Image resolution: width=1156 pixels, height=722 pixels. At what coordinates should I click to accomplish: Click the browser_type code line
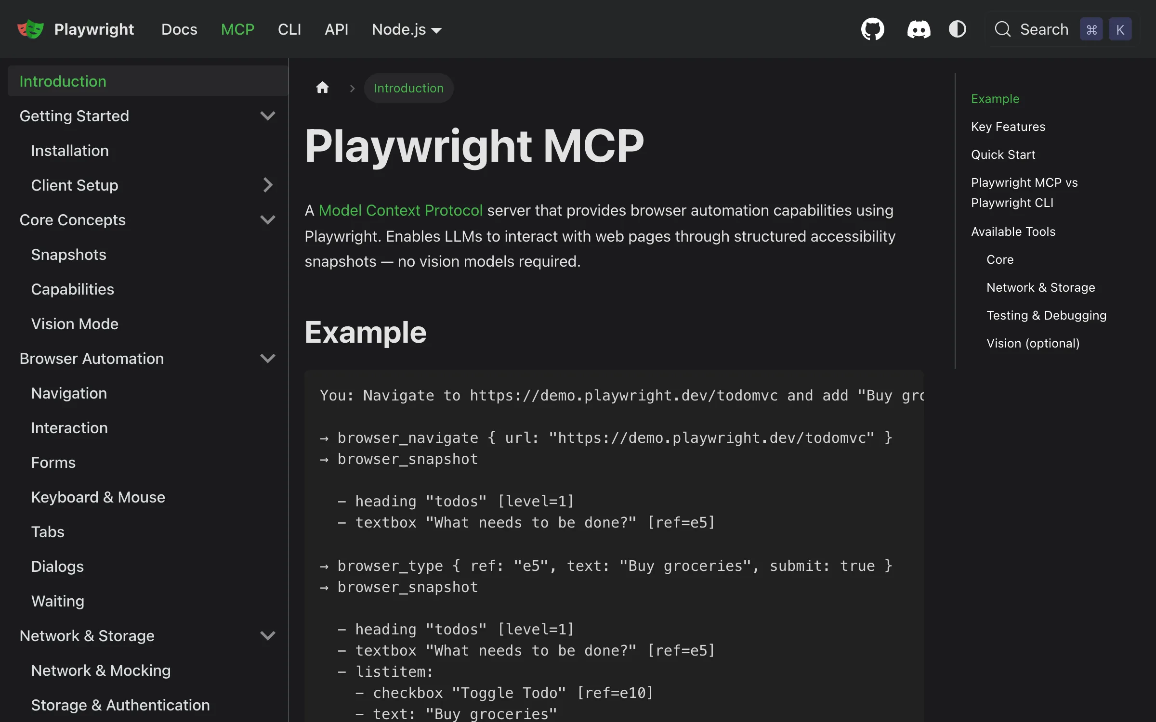pos(606,566)
